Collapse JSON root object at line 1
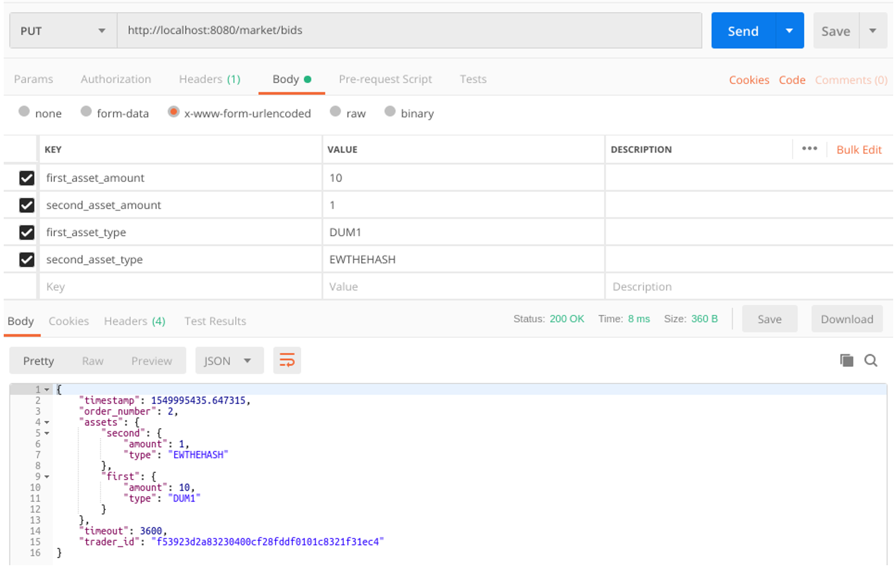Image resolution: width=895 pixels, height=568 pixels. (x=47, y=390)
